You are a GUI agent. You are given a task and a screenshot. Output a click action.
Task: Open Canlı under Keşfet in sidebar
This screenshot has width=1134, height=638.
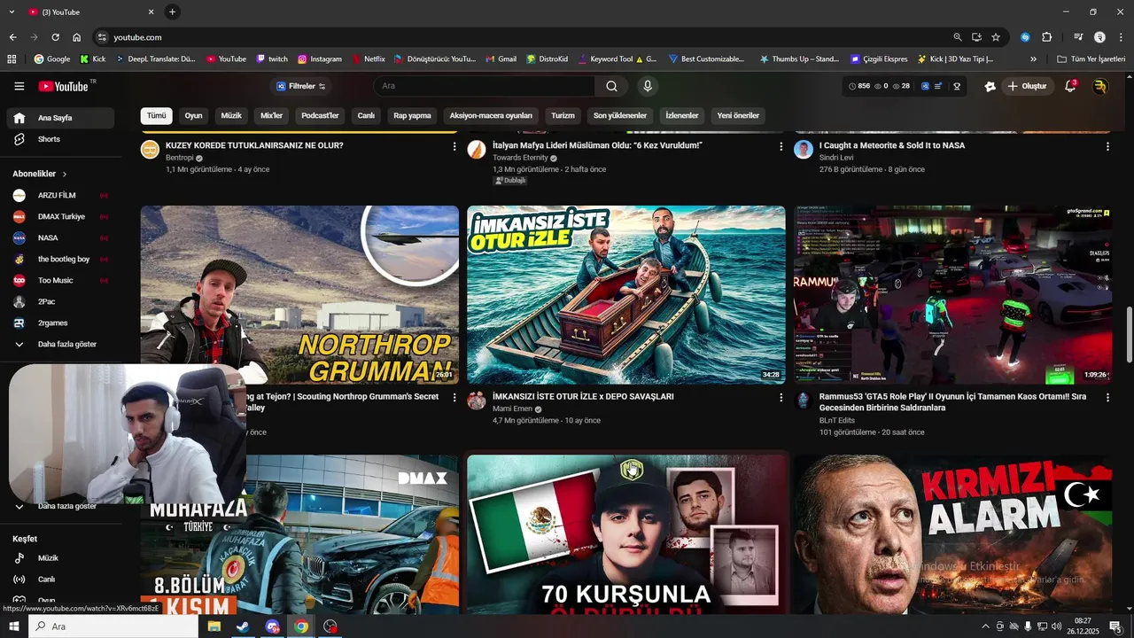[x=61, y=580]
